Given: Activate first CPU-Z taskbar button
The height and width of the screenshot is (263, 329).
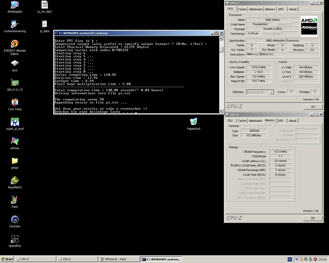Looking at the screenshot, I should 36,259.
